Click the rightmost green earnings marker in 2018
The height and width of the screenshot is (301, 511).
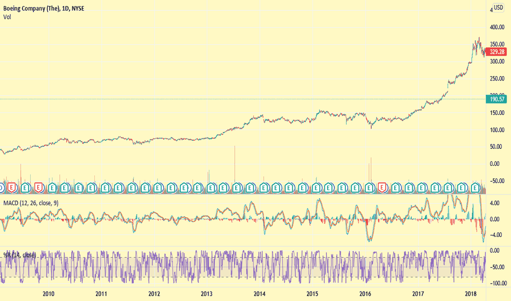[x=475, y=187]
